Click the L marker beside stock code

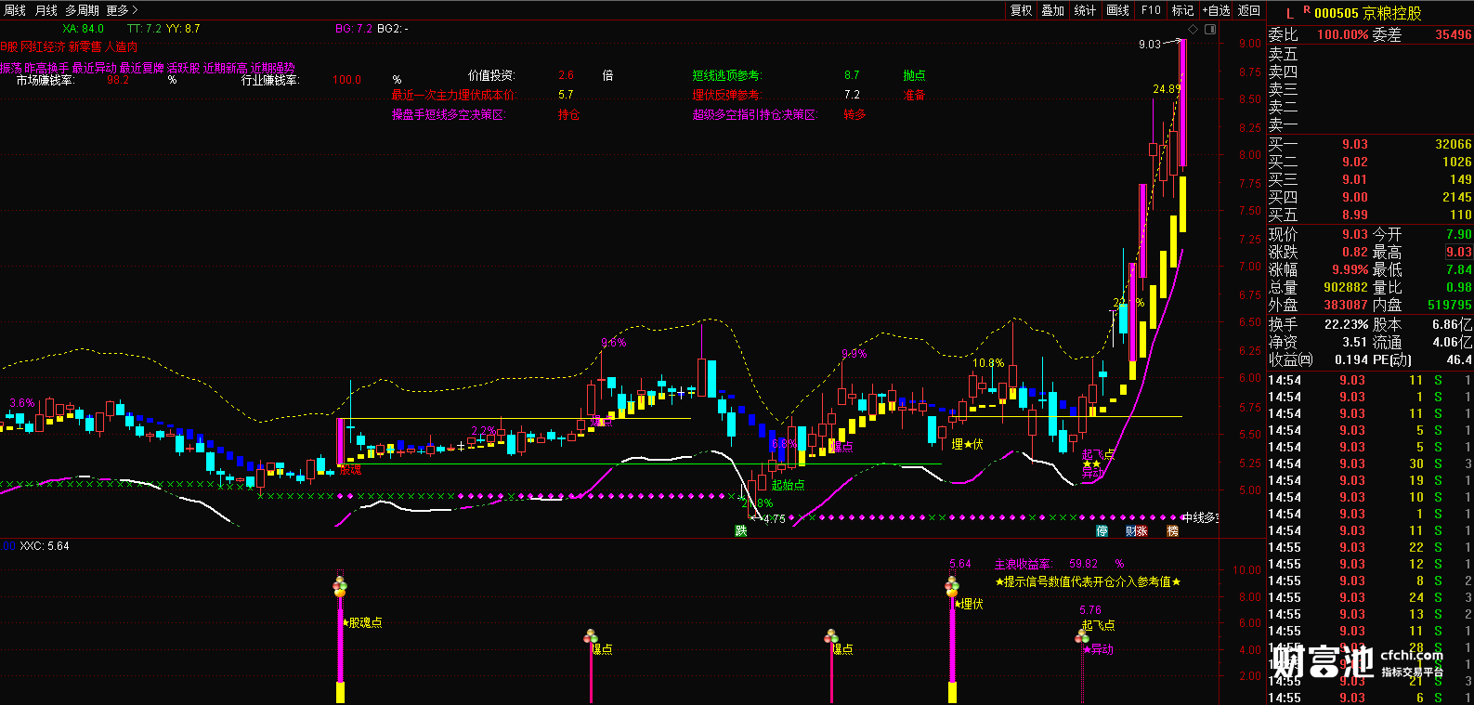pyautogui.click(x=1289, y=14)
